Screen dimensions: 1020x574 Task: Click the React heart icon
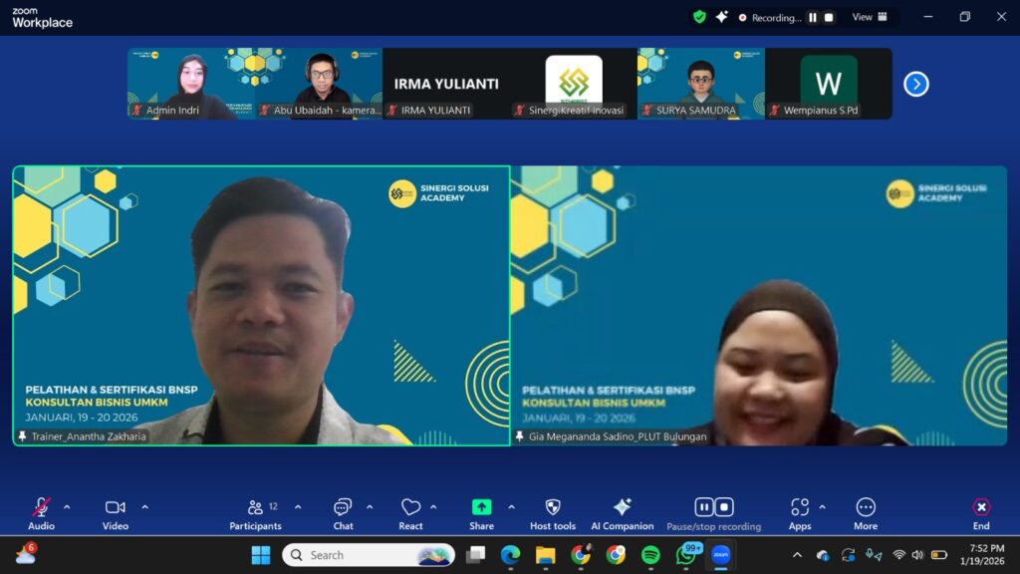(410, 508)
